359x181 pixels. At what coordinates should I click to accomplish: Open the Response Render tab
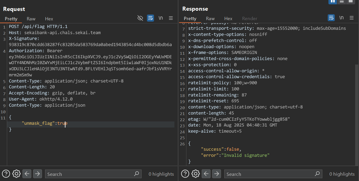click(x=250, y=19)
